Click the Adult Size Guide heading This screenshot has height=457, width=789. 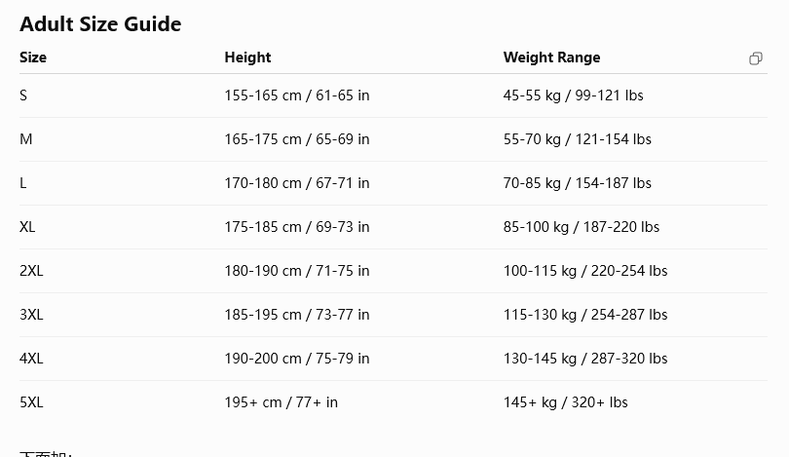[x=100, y=24]
